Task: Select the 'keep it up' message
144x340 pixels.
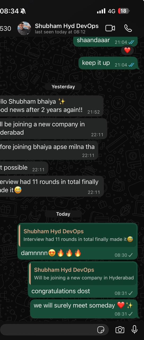Action: [x=109, y=63]
